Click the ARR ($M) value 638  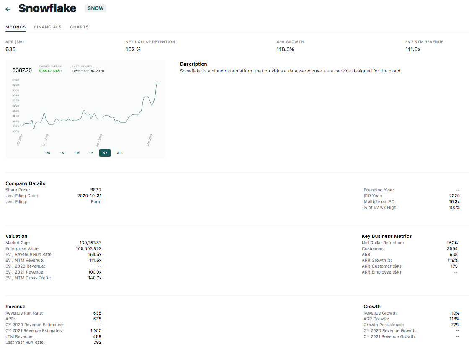(10, 49)
